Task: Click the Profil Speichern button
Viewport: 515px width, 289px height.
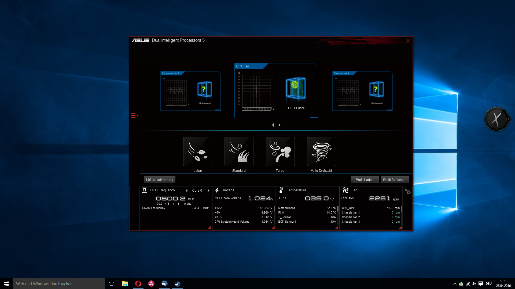Action: (395, 180)
